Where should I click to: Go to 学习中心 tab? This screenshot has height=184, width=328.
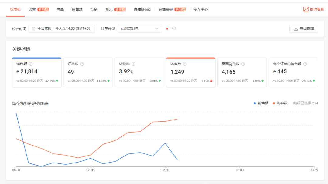click(x=201, y=9)
